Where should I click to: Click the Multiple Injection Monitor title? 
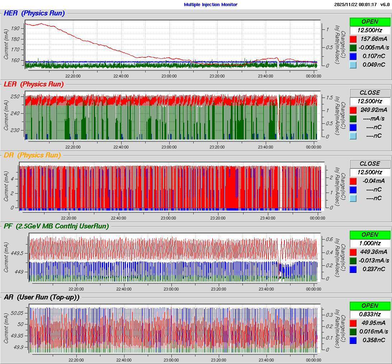(211, 5)
